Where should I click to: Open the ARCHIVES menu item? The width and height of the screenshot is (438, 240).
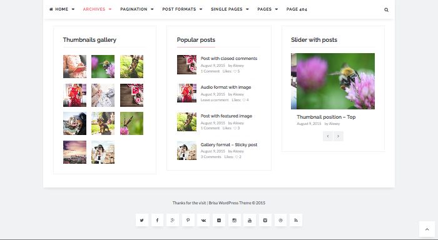pyautogui.click(x=94, y=9)
